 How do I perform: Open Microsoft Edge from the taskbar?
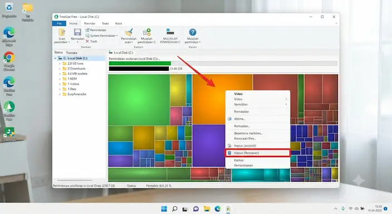pos(218,209)
